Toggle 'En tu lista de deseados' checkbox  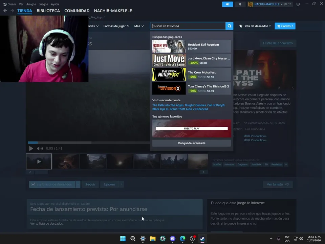(x=33, y=184)
